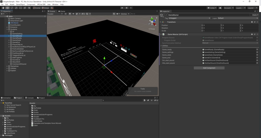The width and height of the screenshot is (261, 138).
Task: Pick object for Game_ready field
Action: [x=257, y=50]
